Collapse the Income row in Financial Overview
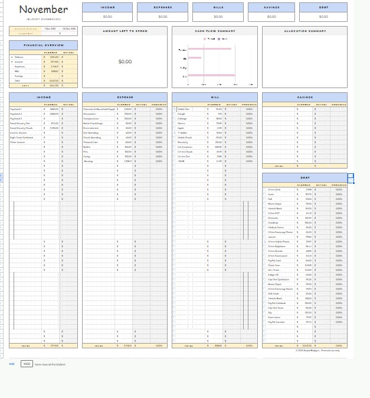This screenshot has height=398, width=370. coord(12,62)
